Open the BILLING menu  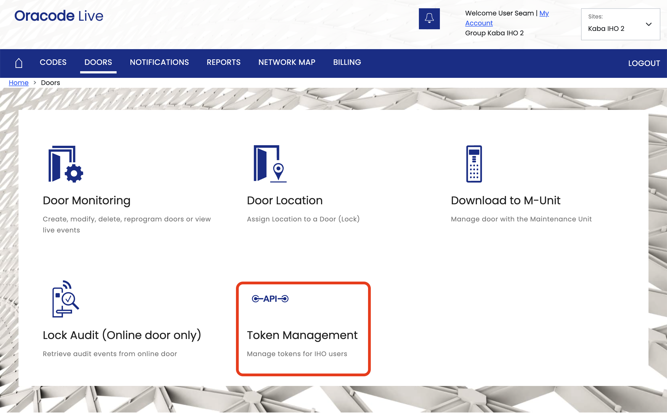click(x=347, y=62)
